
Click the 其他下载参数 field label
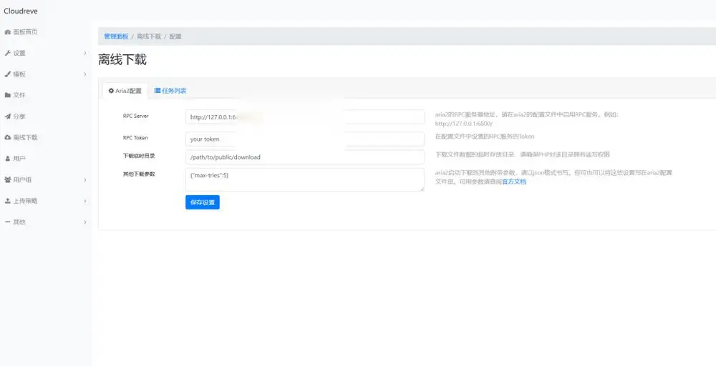click(139, 174)
